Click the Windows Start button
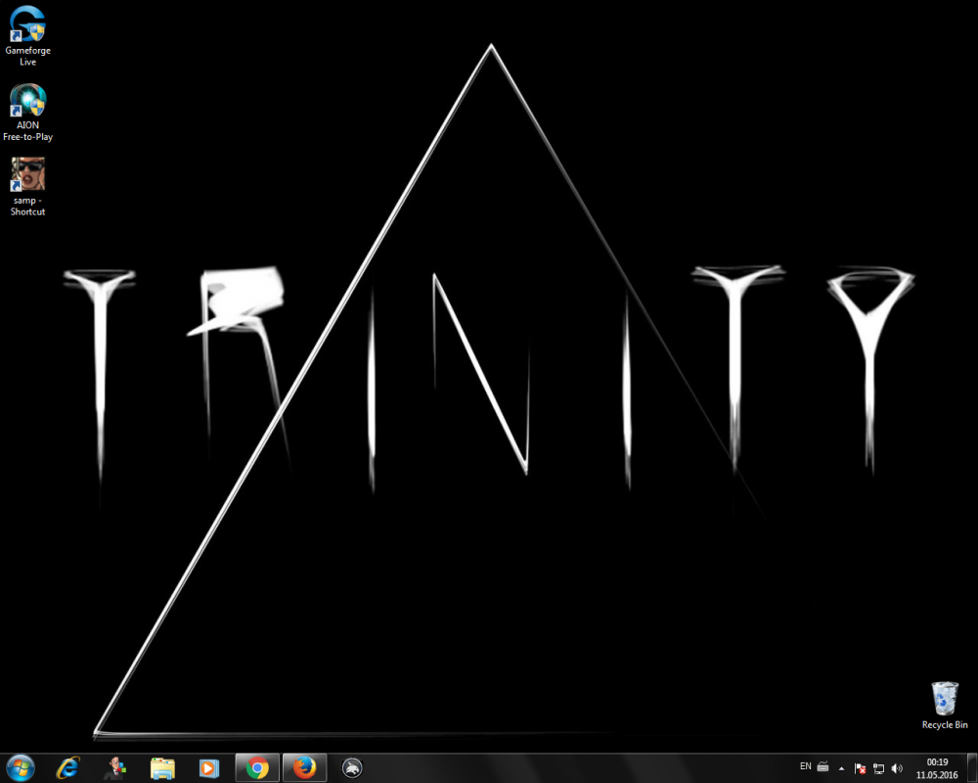978x783 pixels. (20, 768)
